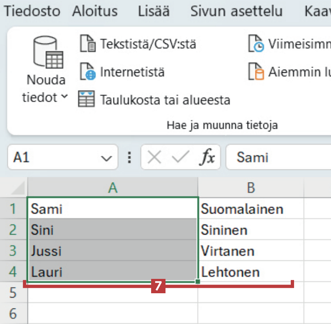This screenshot has width=331, height=324.
Task: Click the Viimeisimmät clock document icon
Action: click(256, 44)
